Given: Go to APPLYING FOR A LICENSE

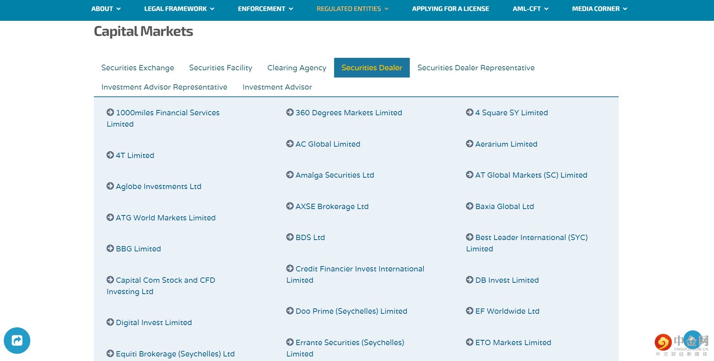Looking at the screenshot, I should pyautogui.click(x=451, y=9).
